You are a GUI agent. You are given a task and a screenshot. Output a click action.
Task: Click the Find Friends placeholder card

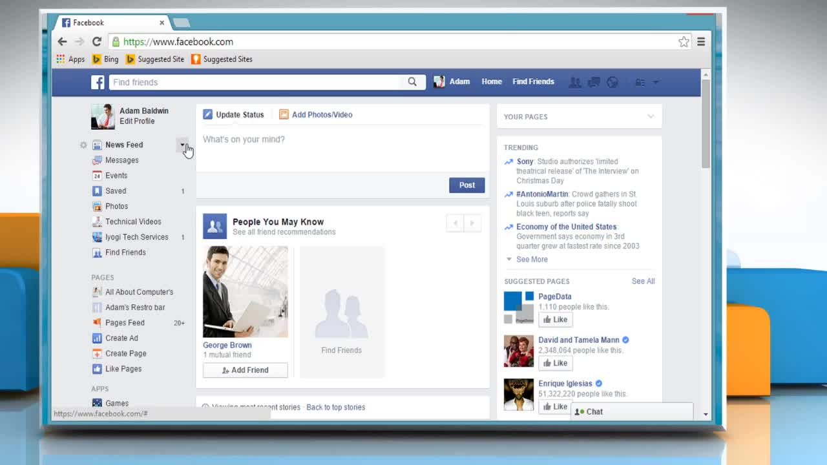(342, 312)
